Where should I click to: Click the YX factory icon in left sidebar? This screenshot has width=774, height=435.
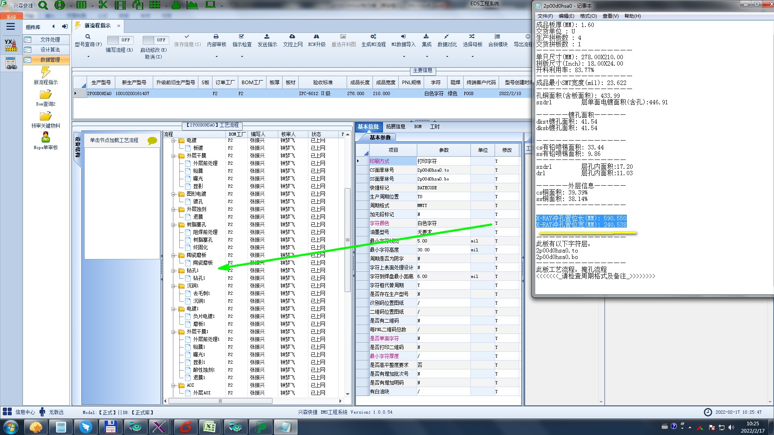(11, 45)
